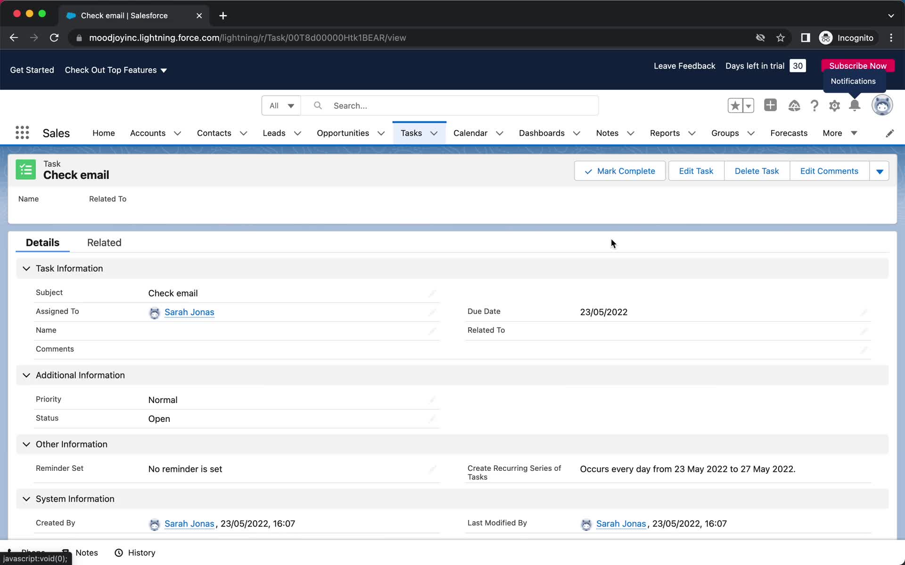Screen dimensions: 905x565
Task: Switch to the Related tab
Action: tap(104, 242)
